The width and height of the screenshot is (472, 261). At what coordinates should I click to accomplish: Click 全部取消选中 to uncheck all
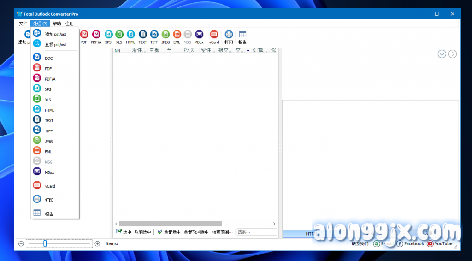point(196,232)
